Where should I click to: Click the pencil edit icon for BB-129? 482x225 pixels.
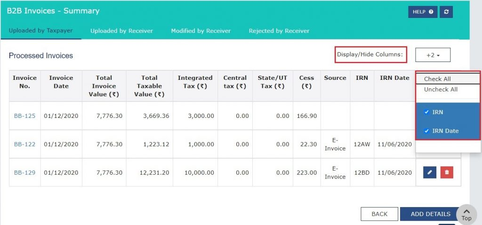(x=429, y=172)
